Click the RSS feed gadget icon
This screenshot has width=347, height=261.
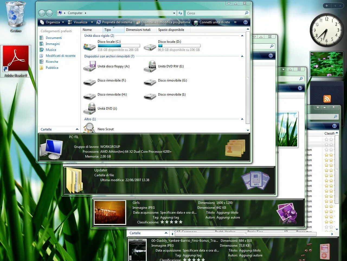[x=327, y=99]
